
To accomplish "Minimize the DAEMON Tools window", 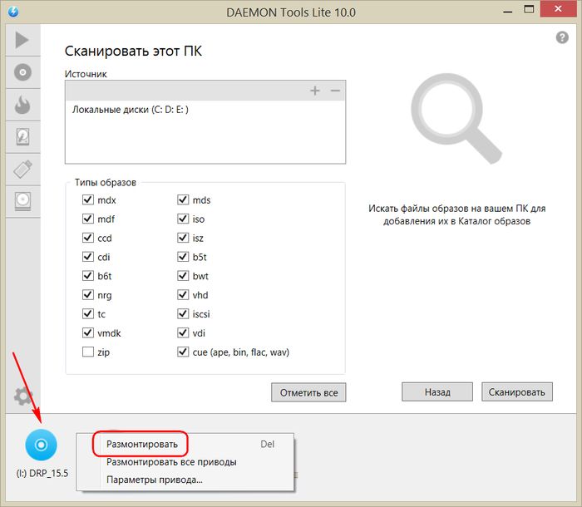I will point(507,11).
